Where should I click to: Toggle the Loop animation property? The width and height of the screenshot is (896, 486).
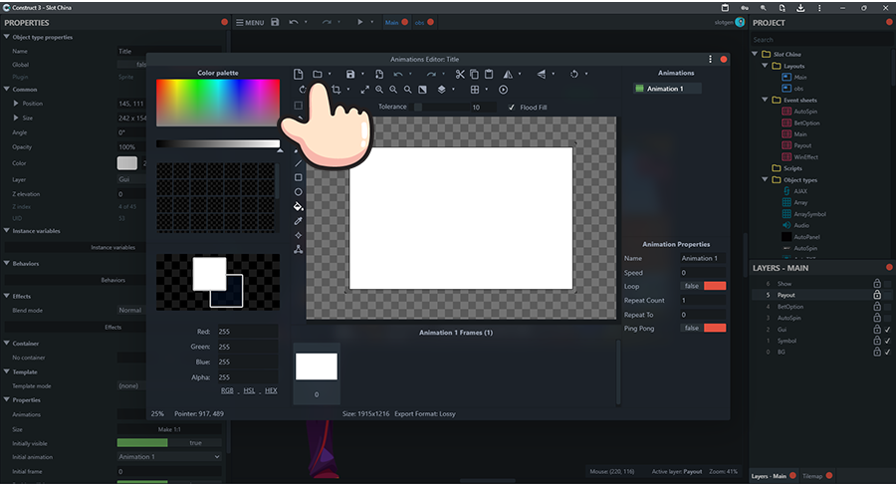[x=714, y=286]
